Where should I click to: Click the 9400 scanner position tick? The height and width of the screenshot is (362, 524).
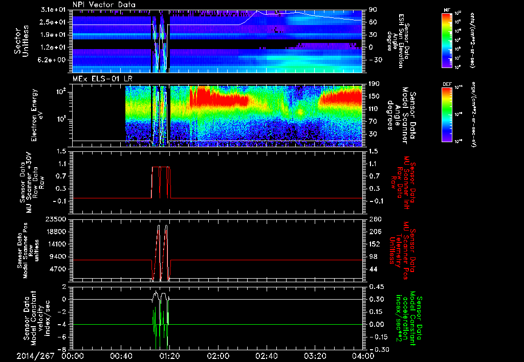(x=57, y=257)
